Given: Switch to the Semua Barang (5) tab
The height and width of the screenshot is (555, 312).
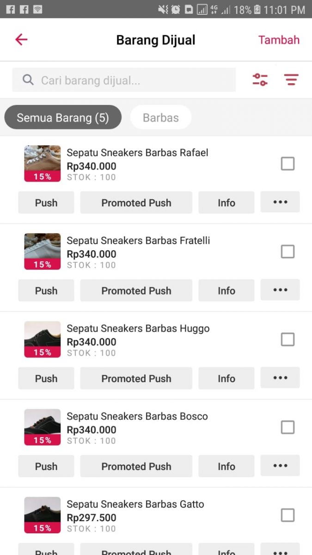Looking at the screenshot, I should click(63, 117).
